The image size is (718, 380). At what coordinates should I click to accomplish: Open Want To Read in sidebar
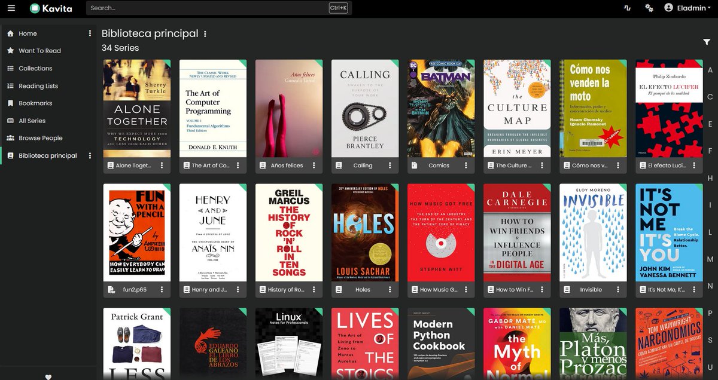tap(39, 51)
